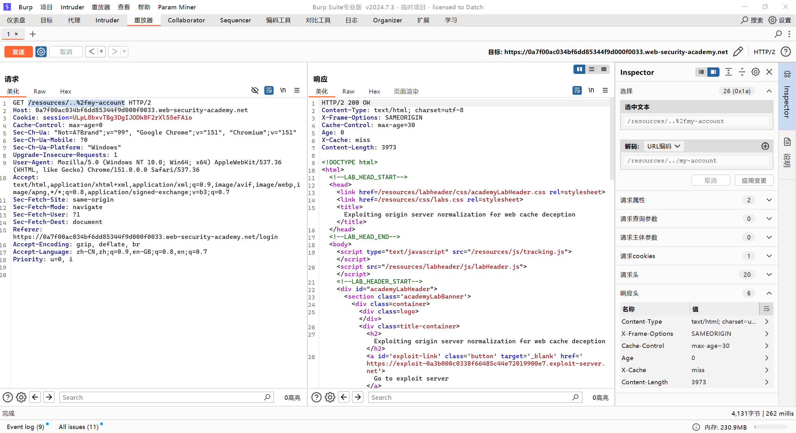
Task: Switch request view to Raw
Action: (39, 91)
